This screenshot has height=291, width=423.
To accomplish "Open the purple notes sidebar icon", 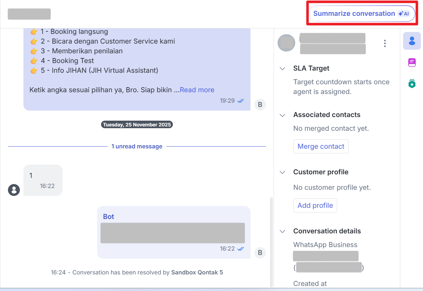I will 412,62.
